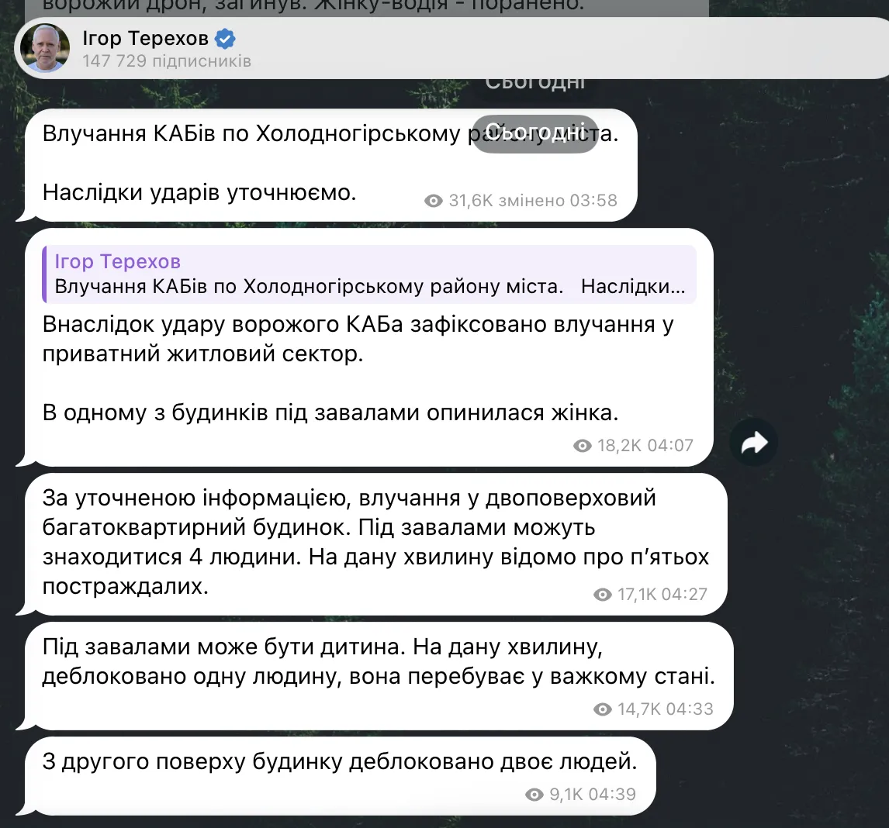Image resolution: width=889 pixels, height=828 pixels.
Task: Click the 04:33 message timestamp
Action: click(690, 709)
